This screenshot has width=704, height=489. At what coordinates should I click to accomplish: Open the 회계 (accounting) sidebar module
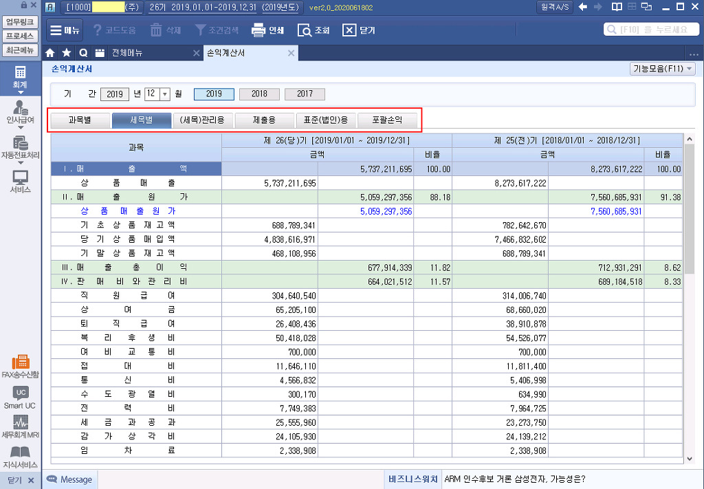pos(20,78)
